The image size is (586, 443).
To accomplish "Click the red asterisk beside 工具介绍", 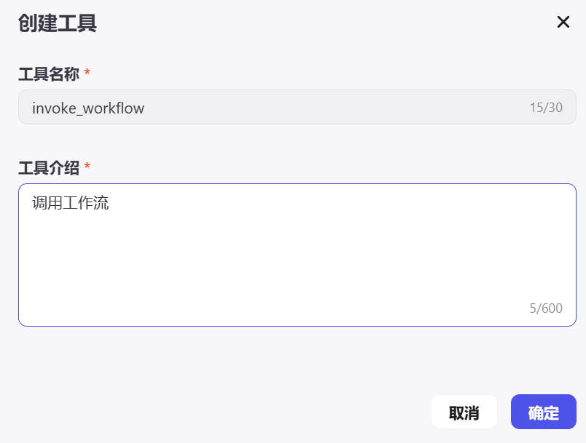I will [87, 167].
